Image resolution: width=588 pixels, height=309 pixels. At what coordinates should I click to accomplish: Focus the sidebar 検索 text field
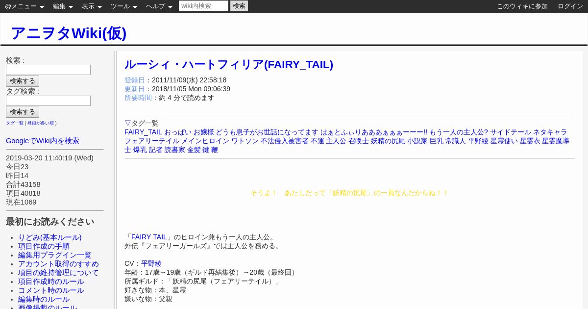pos(48,70)
